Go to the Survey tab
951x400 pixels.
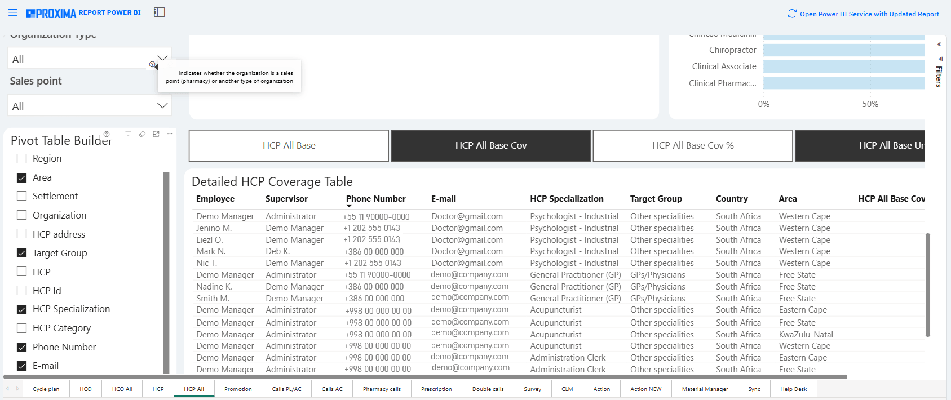pos(533,389)
